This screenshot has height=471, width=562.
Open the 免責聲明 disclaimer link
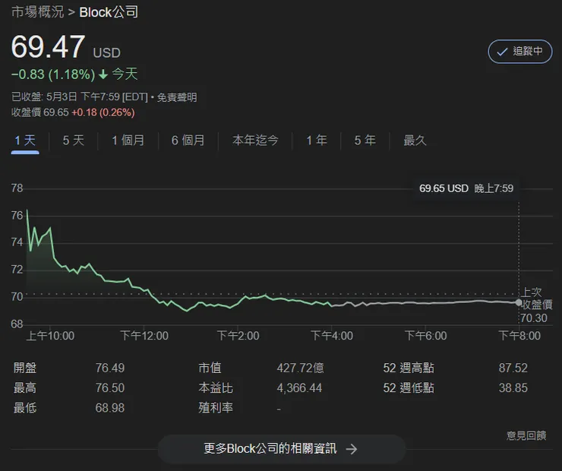point(177,97)
